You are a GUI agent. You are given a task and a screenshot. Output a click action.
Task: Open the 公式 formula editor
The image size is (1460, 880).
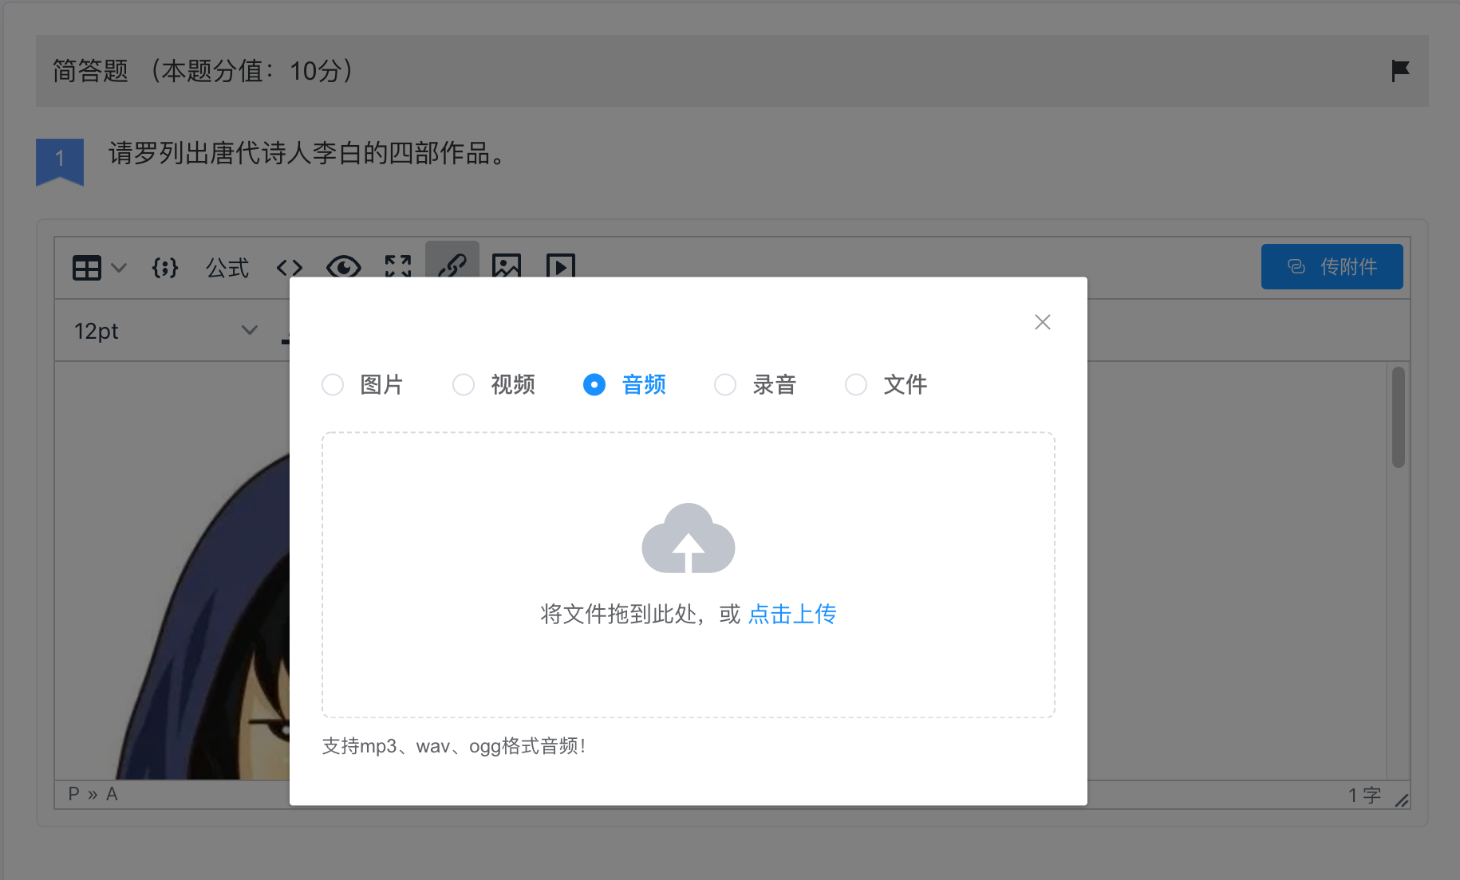point(227,268)
